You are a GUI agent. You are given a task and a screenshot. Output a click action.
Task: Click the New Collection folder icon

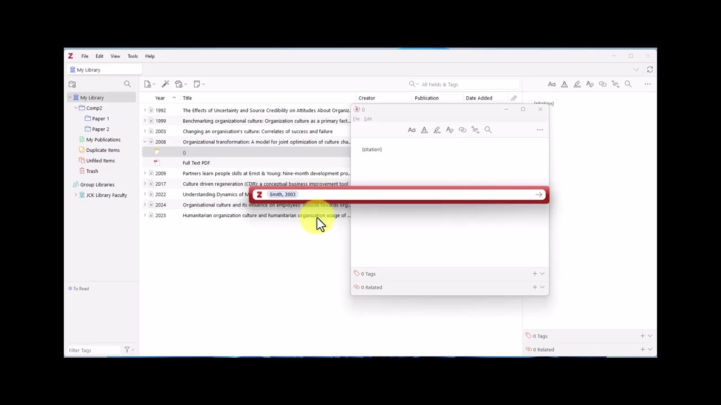(72, 84)
